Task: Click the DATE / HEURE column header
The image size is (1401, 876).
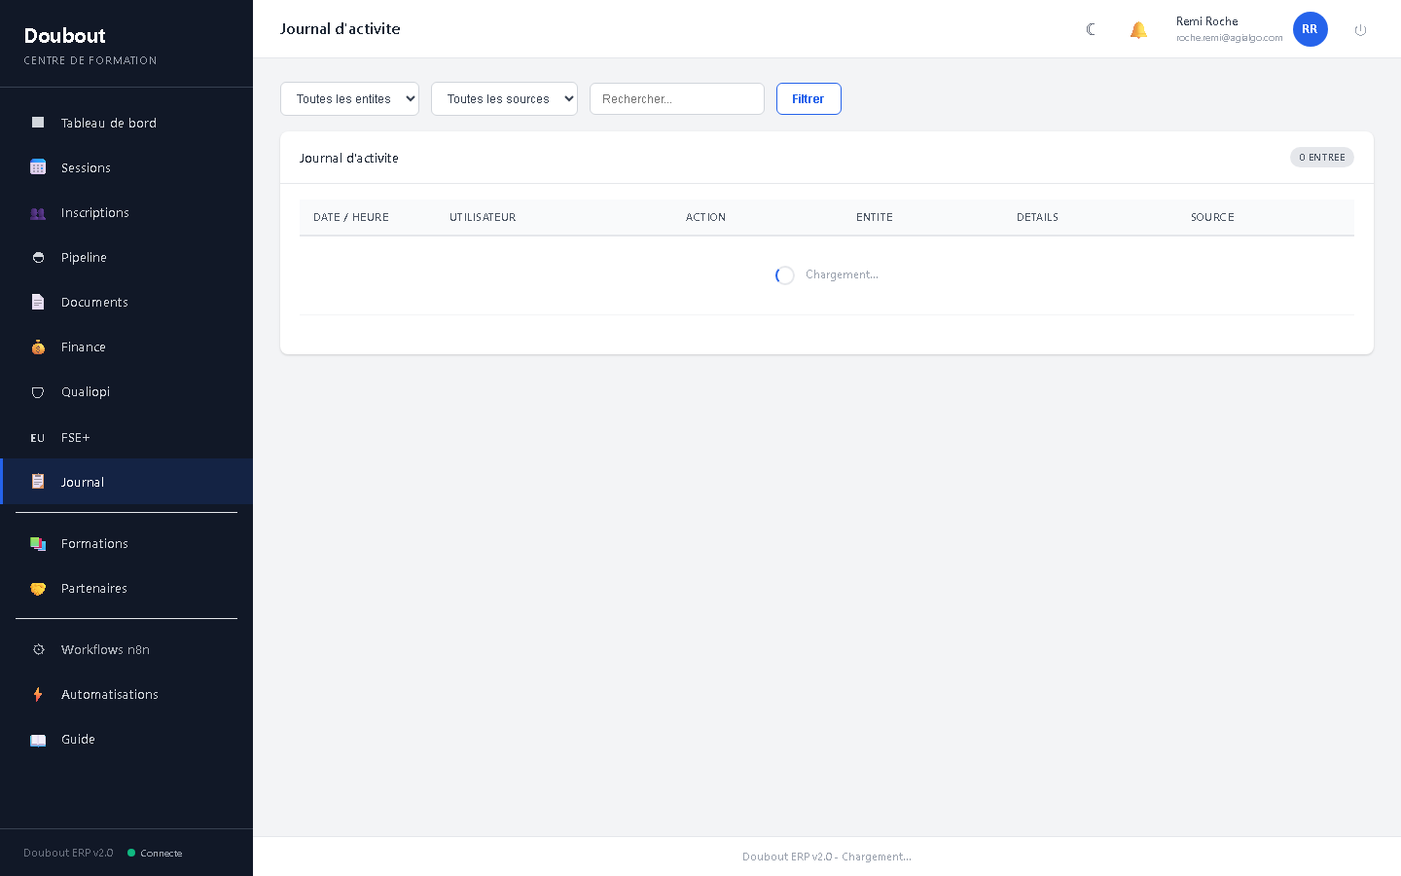Action: (x=351, y=217)
